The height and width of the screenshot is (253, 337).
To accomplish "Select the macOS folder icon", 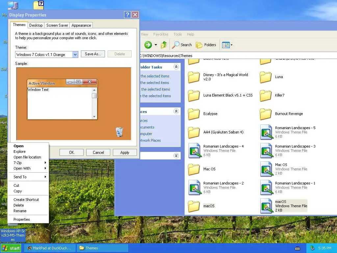I will (194, 206).
